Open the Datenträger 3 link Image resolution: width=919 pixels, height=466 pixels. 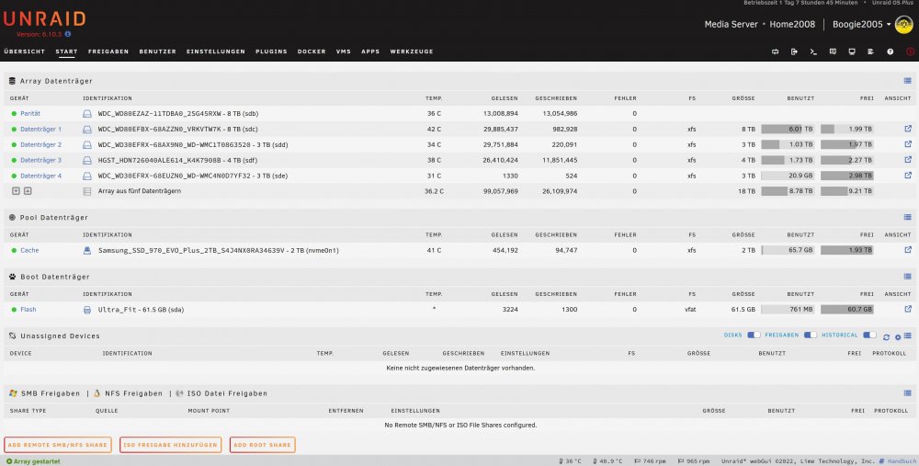(41, 160)
